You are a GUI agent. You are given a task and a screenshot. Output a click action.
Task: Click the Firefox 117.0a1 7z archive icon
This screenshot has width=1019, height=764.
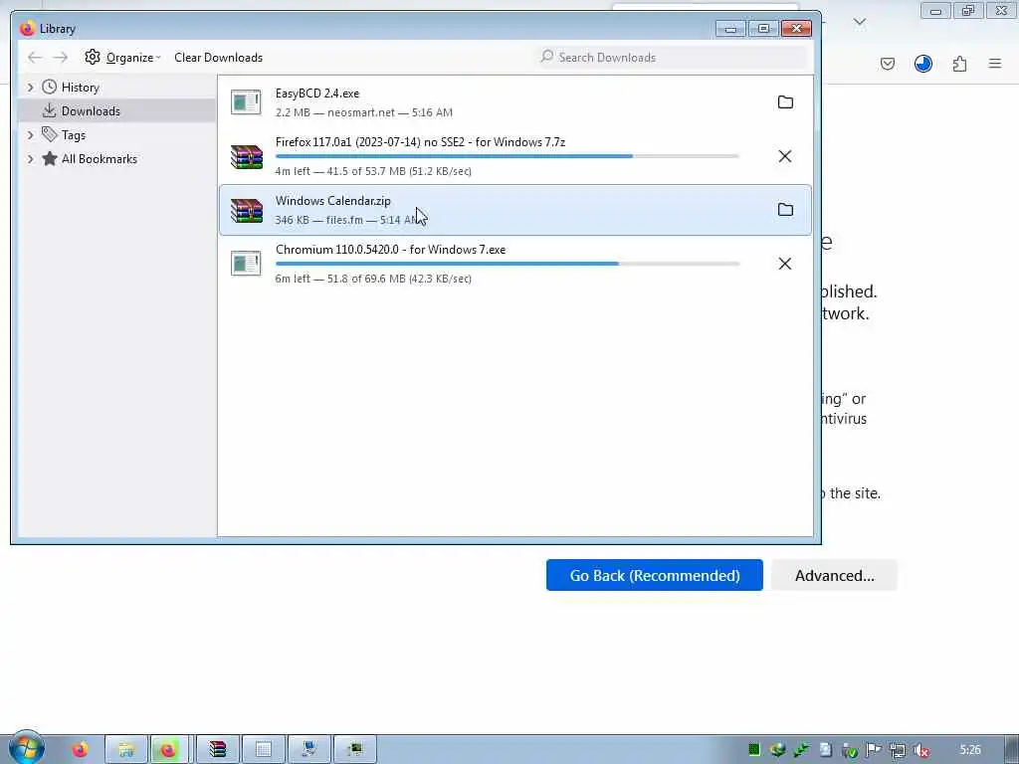(247, 156)
